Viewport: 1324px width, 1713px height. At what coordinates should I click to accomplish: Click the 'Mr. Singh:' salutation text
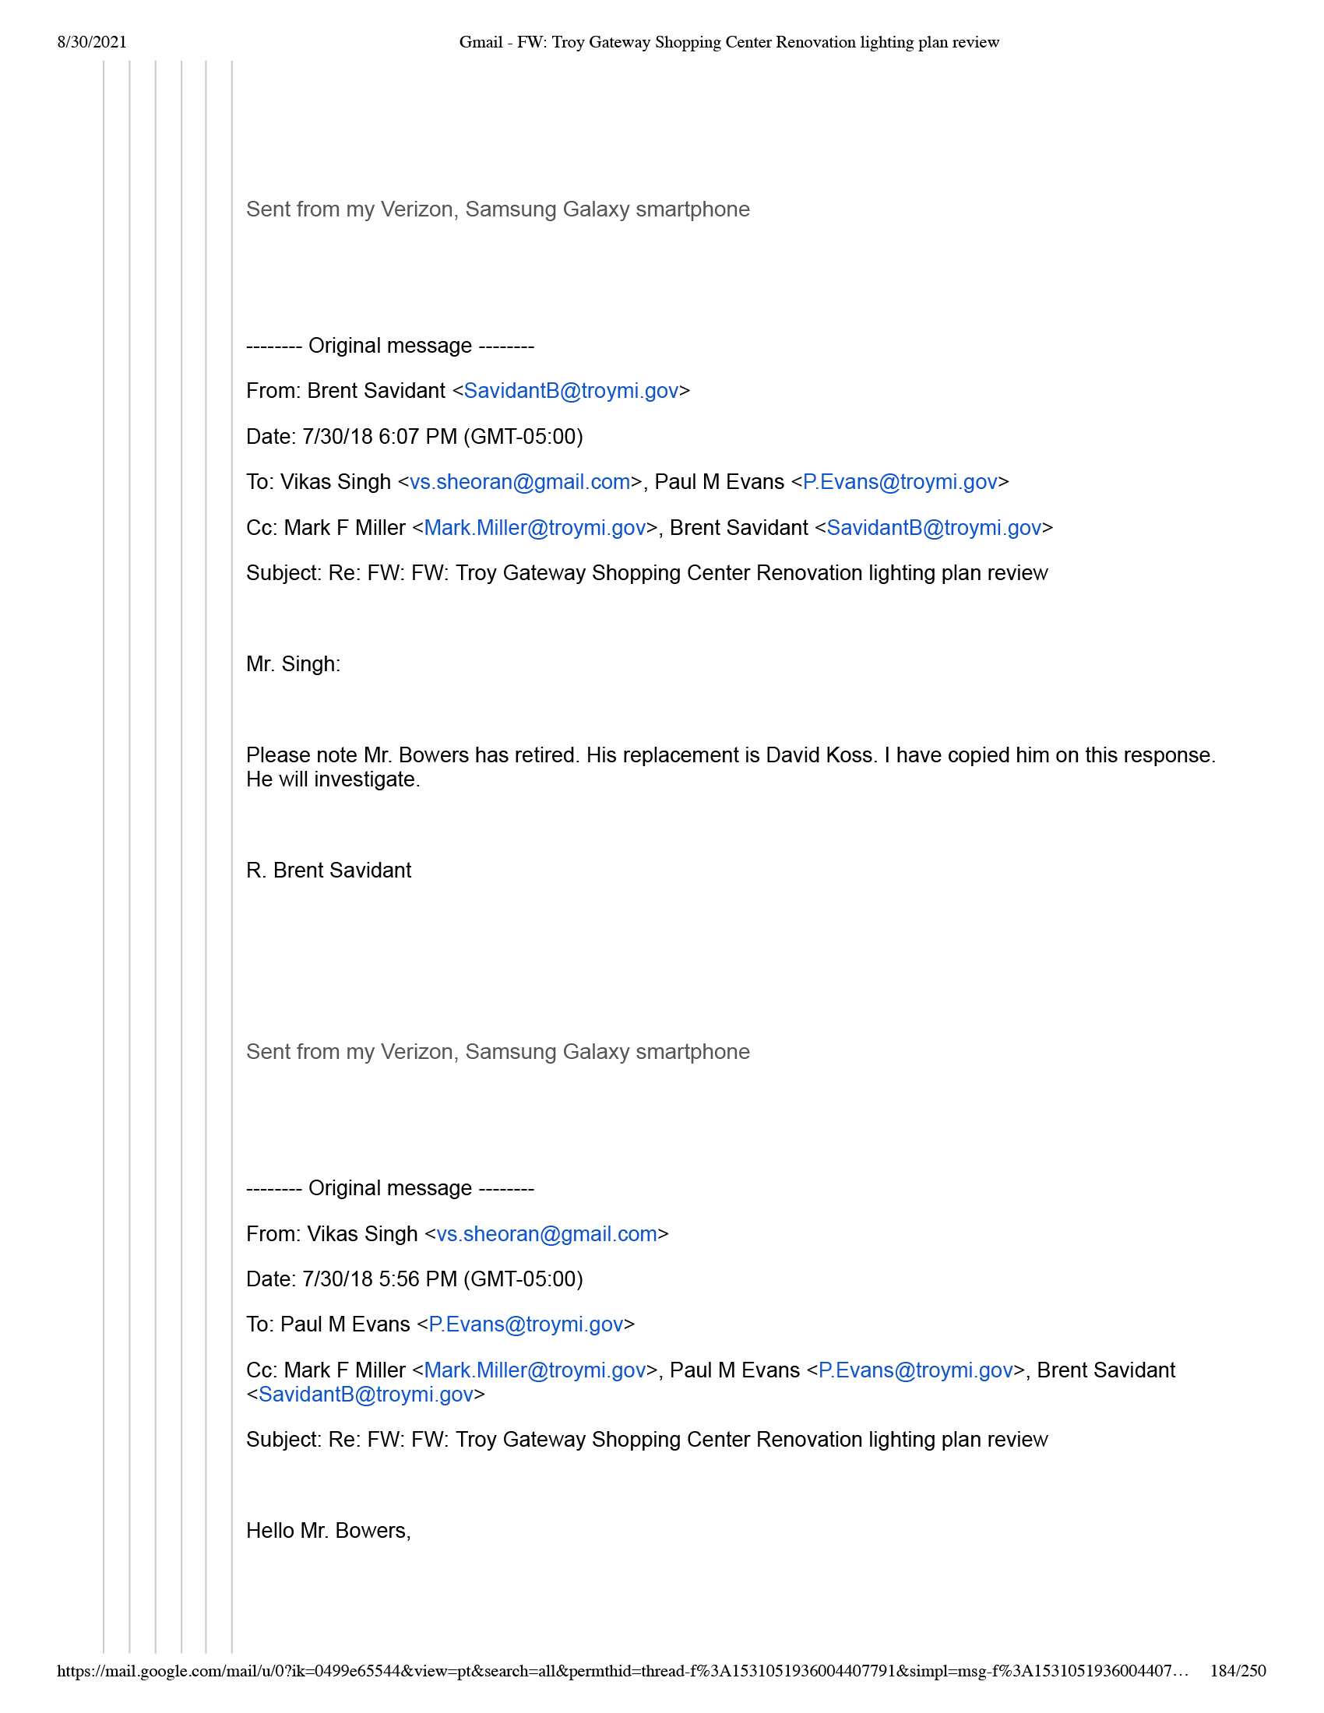[293, 664]
